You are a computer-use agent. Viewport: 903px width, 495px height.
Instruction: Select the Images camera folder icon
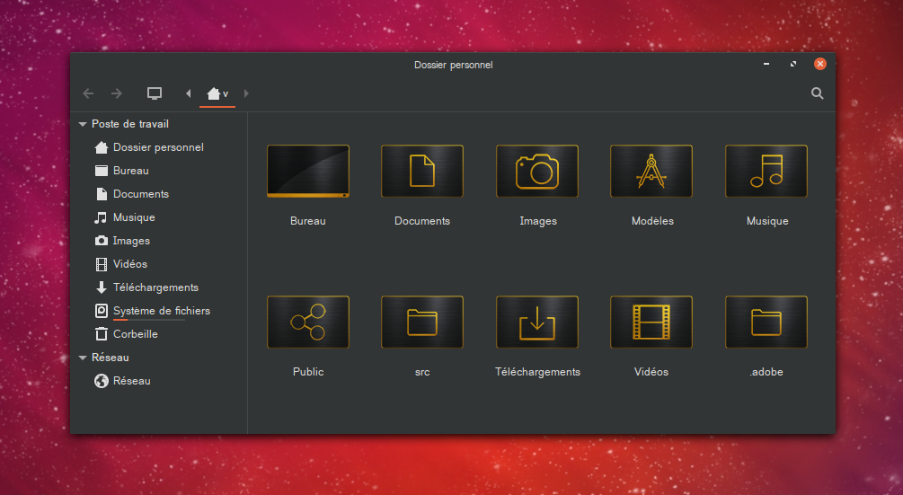click(537, 172)
